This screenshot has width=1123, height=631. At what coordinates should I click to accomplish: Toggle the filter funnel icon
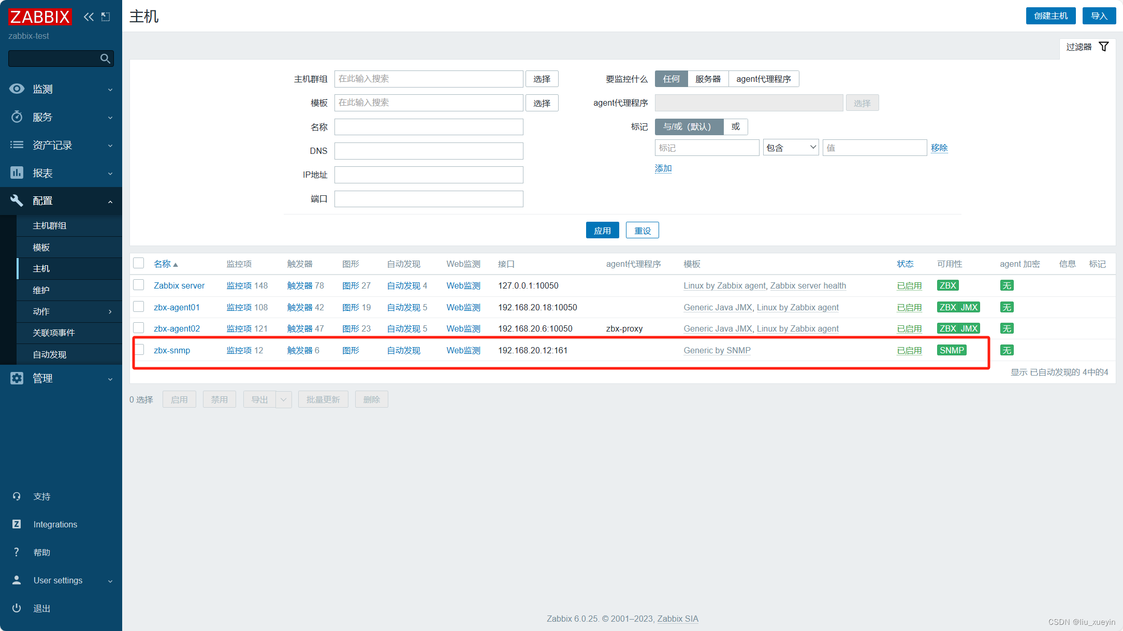1104,47
